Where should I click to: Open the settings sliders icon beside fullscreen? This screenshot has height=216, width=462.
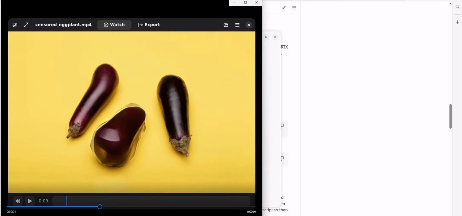[15, 25]
